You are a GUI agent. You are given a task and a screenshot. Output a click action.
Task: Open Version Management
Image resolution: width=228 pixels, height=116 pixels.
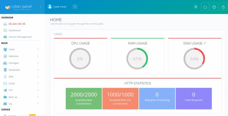pyautogui.click(x=20, y=37)
